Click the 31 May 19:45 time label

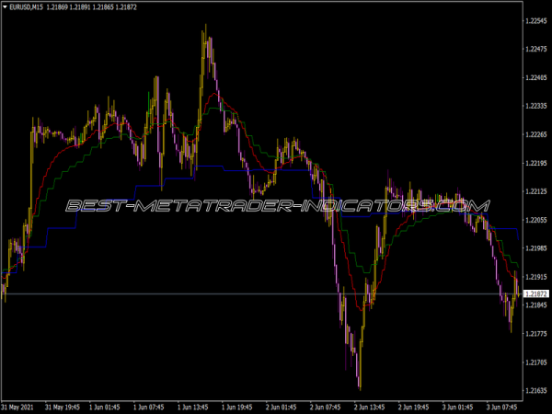point(63,408)
